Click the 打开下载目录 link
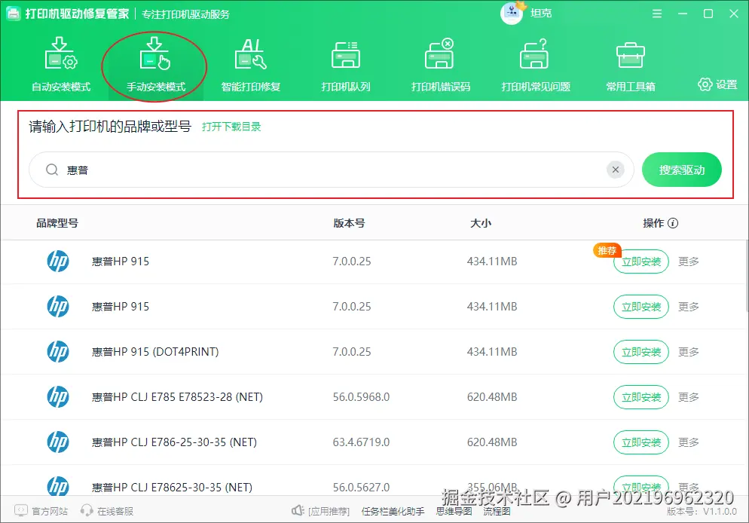The width and height of the screenshot is (749, 523). pos(231,127)
